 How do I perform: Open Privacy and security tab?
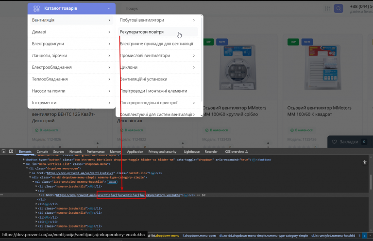click(163, 151)
